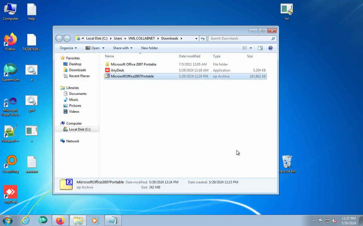Expand address bar history dropdown
The image size is (363, 226).
coord(196,38)
